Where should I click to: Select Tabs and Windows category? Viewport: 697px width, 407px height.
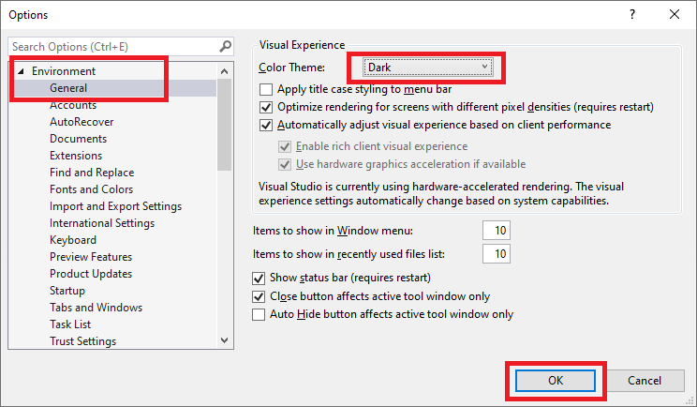tap(96, 308)
